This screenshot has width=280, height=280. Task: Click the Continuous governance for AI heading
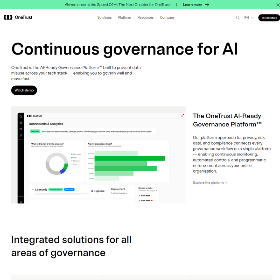click(125, 49)
